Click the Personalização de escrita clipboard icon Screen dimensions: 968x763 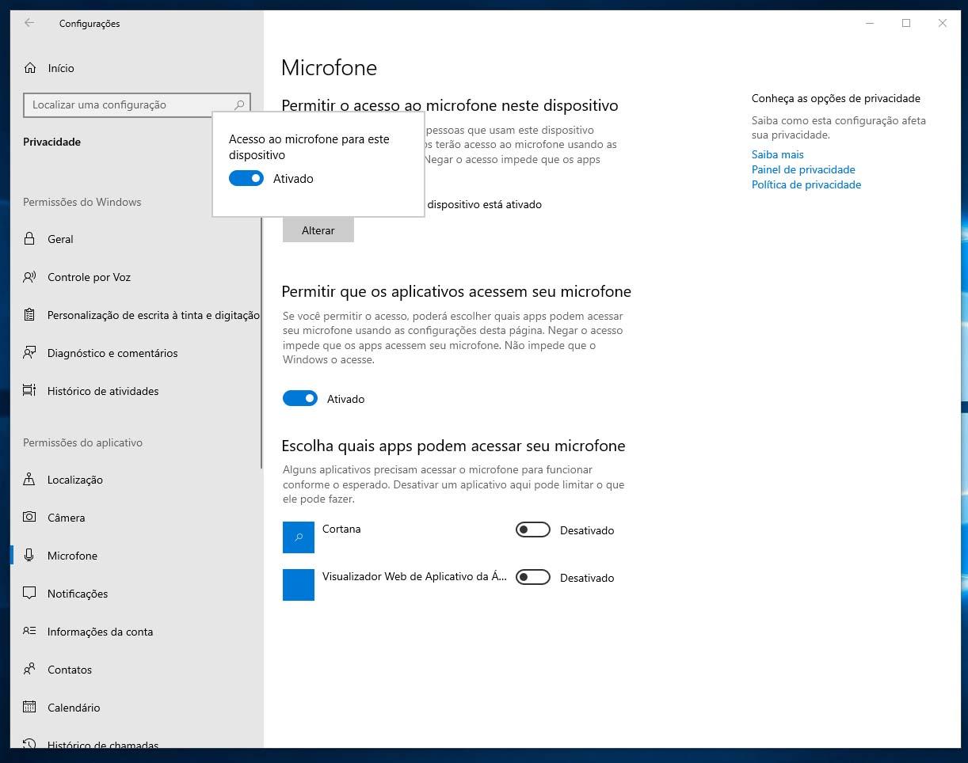click(x=29, y=315)
